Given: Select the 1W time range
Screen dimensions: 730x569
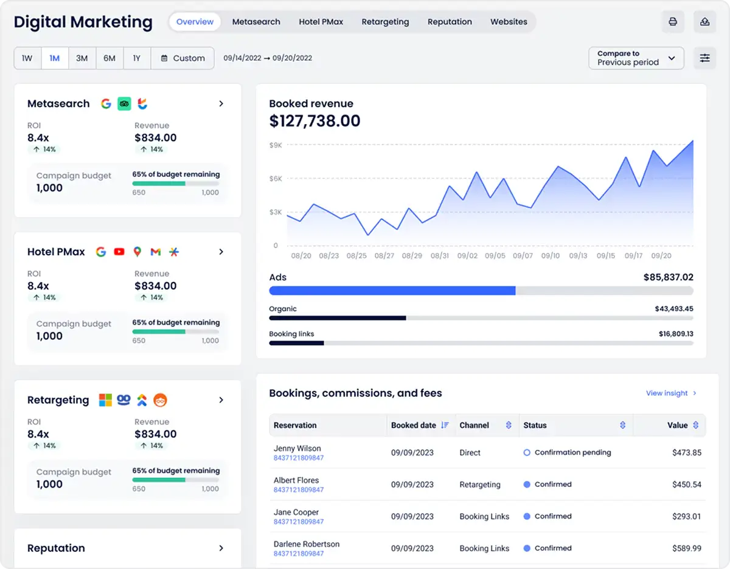Looking at the screenshot, I should (27, 58).
